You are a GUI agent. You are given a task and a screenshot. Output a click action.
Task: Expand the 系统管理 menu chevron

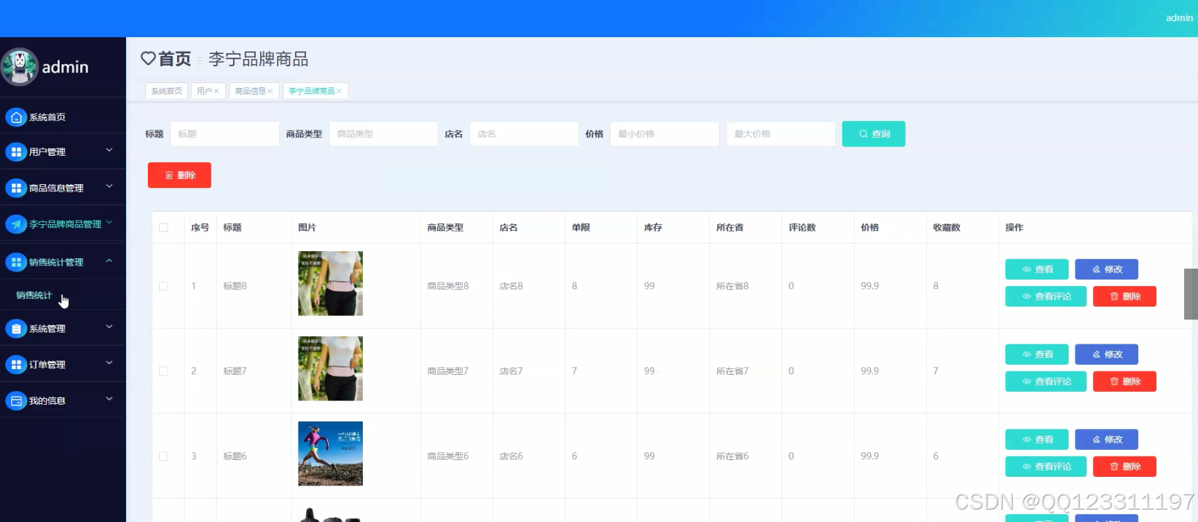point(109,327)
